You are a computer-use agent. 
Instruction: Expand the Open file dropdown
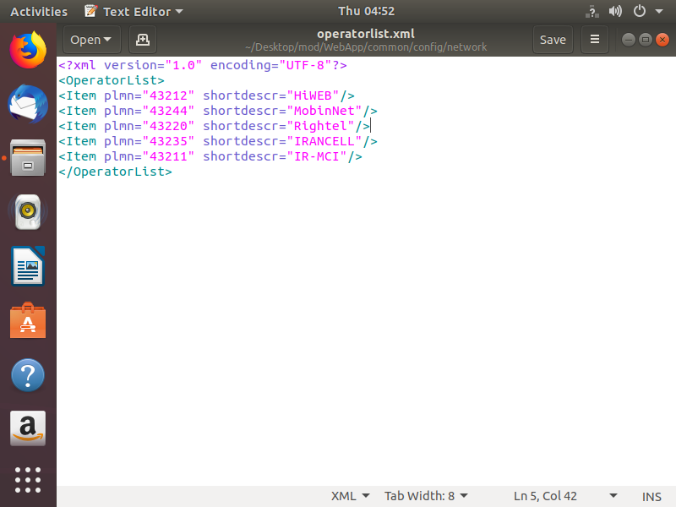point(91,40)
